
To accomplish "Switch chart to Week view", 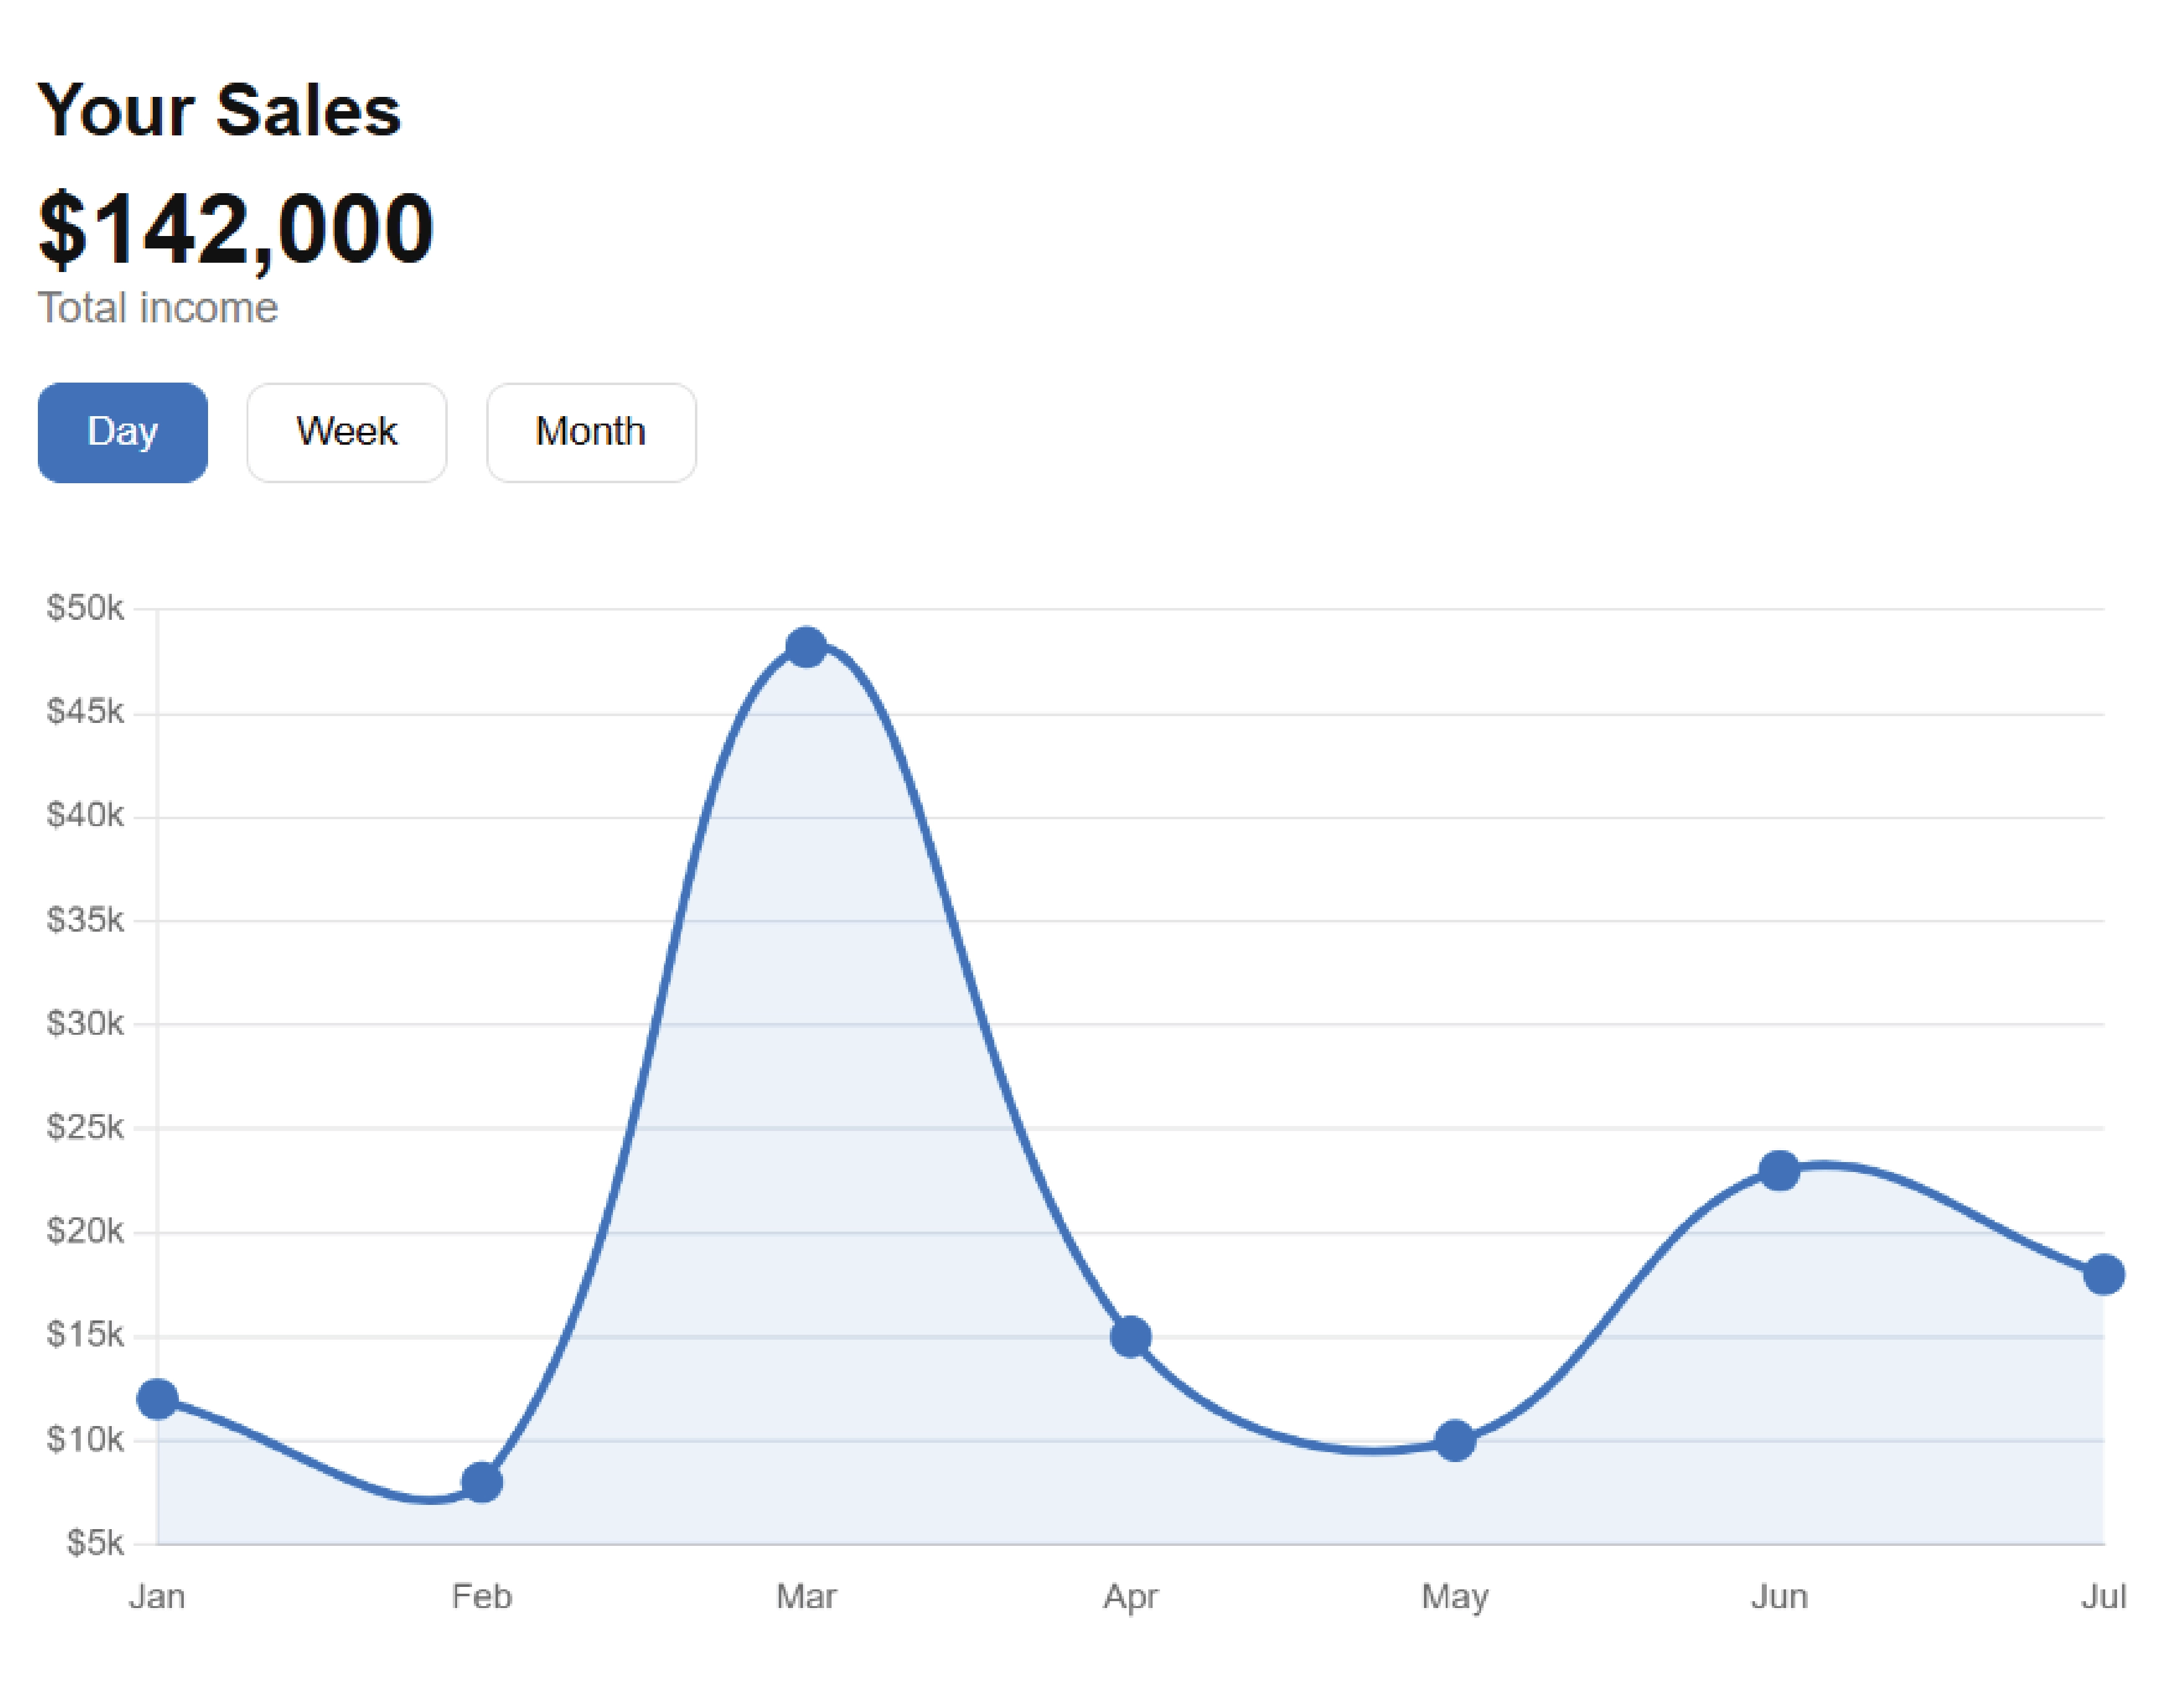I will click(x=346, y=432).
